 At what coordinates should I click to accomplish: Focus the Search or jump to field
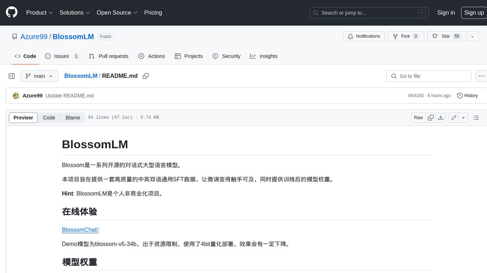tap(370, 13)
